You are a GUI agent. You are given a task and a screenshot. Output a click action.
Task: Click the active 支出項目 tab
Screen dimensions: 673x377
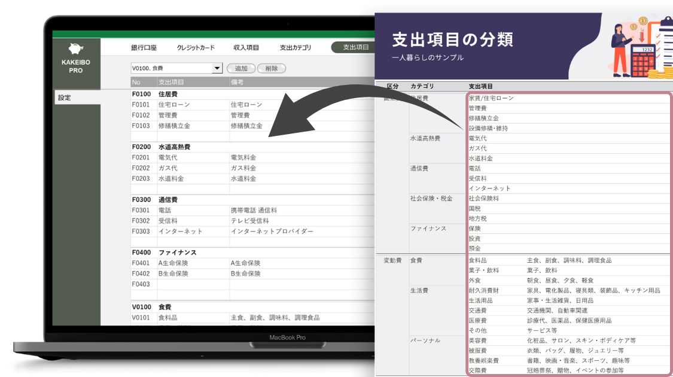tap(354, 48)
